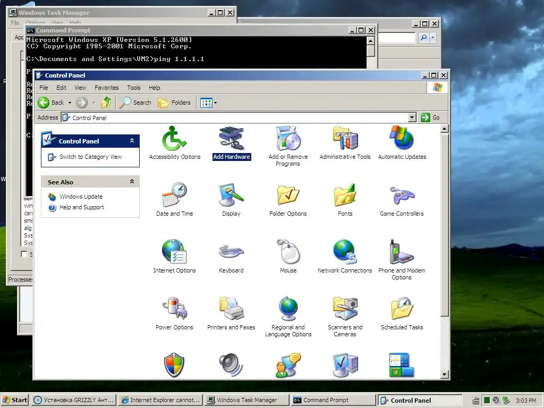
Task: Open Scheduled Tasks folder
Action: tap(402, 313)
